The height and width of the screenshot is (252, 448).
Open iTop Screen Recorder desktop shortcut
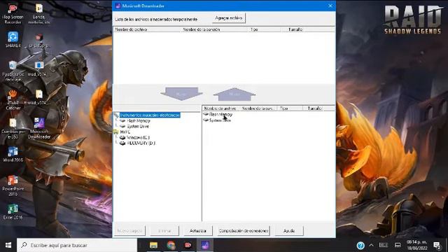coord(13,13)
